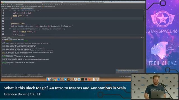The width and height of the screenshot is (179, 100).
Task: Select the Local terminal tab
Action: (9, 37)
